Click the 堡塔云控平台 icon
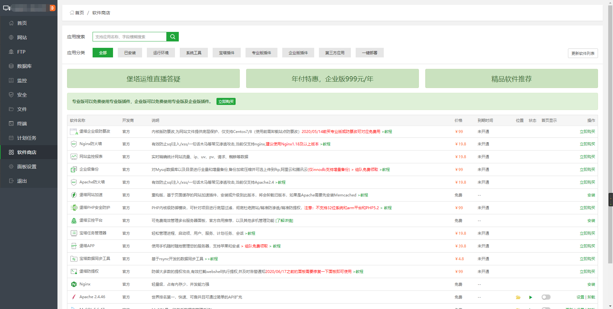Screen dimensions: 613x309 (74, 220)
